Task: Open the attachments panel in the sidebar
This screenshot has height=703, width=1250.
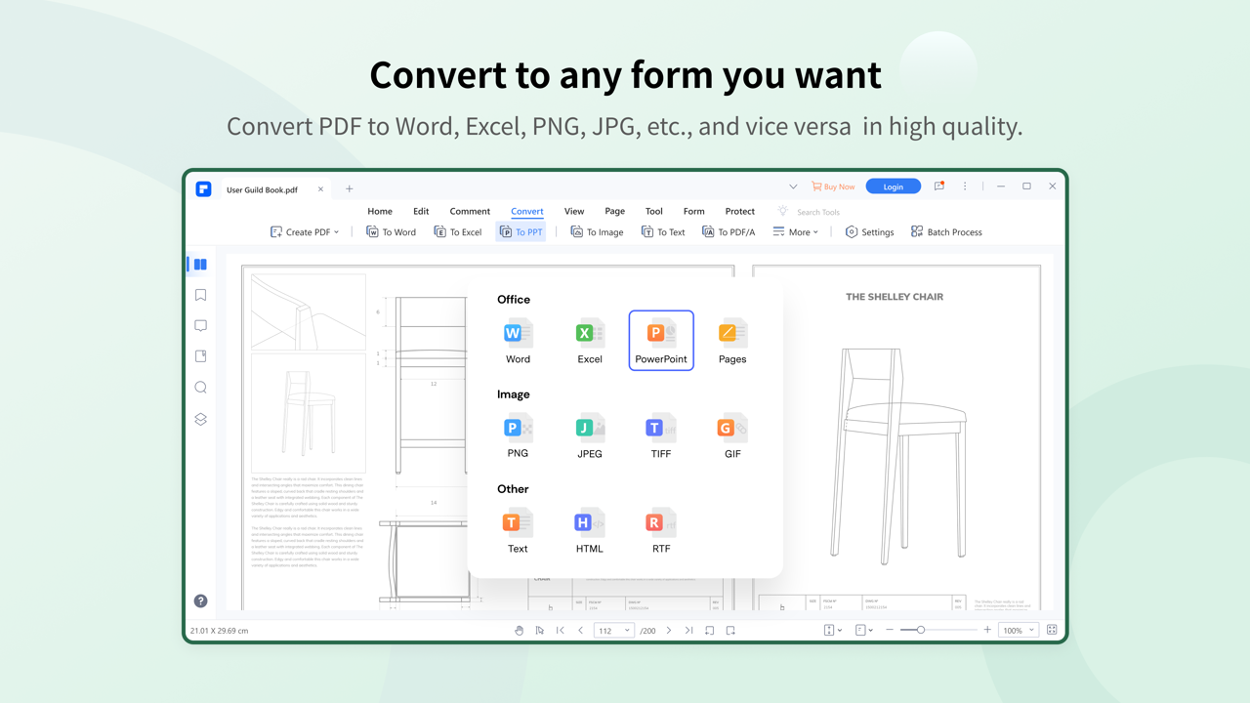Action: point(200,356)
